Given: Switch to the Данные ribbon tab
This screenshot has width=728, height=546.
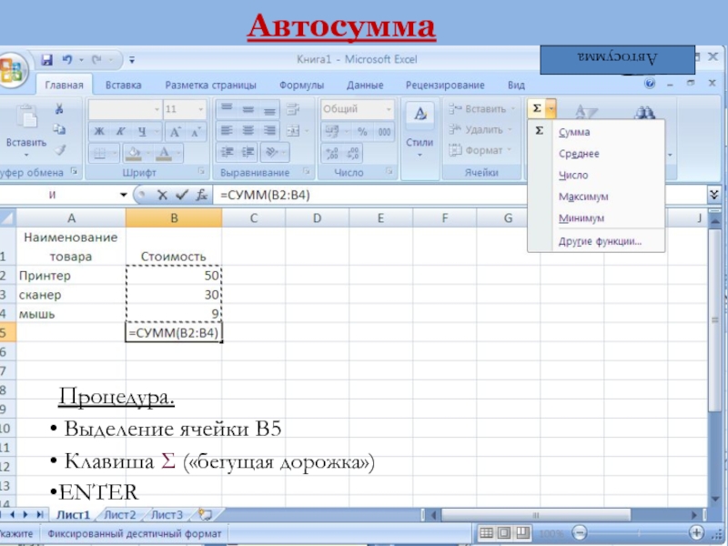Looking at the screenshot, I should coord(365,85).
